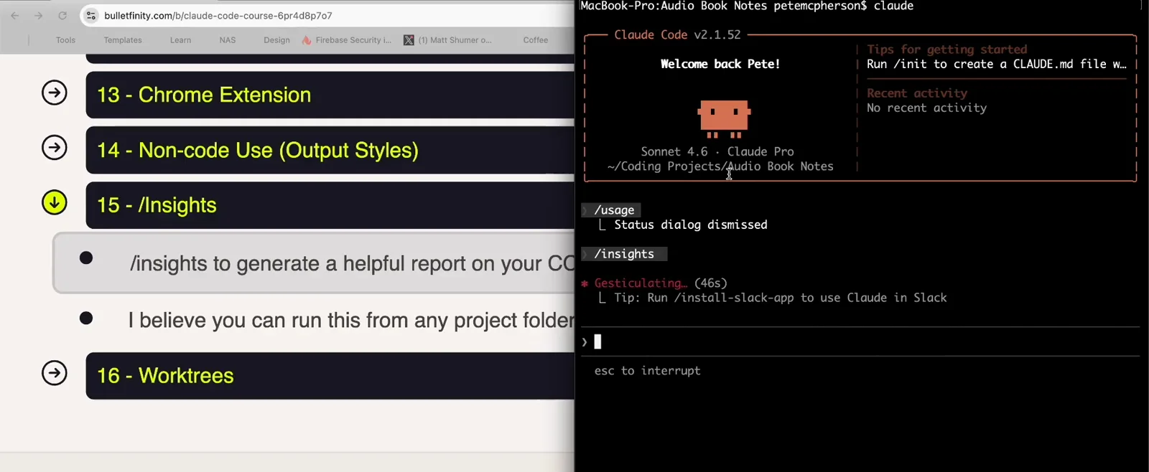Click 'Run /init to create a CLAUDE.md' tip
Viewport: 1149px width, 472px height.
[x=997, y=64]
